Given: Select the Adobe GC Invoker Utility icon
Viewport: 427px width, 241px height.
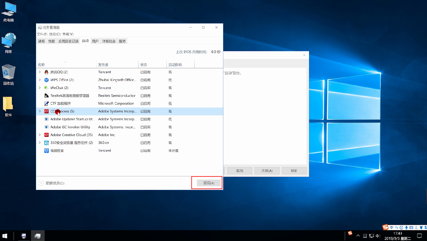Looking at the screenshot, I should (46, 127).
